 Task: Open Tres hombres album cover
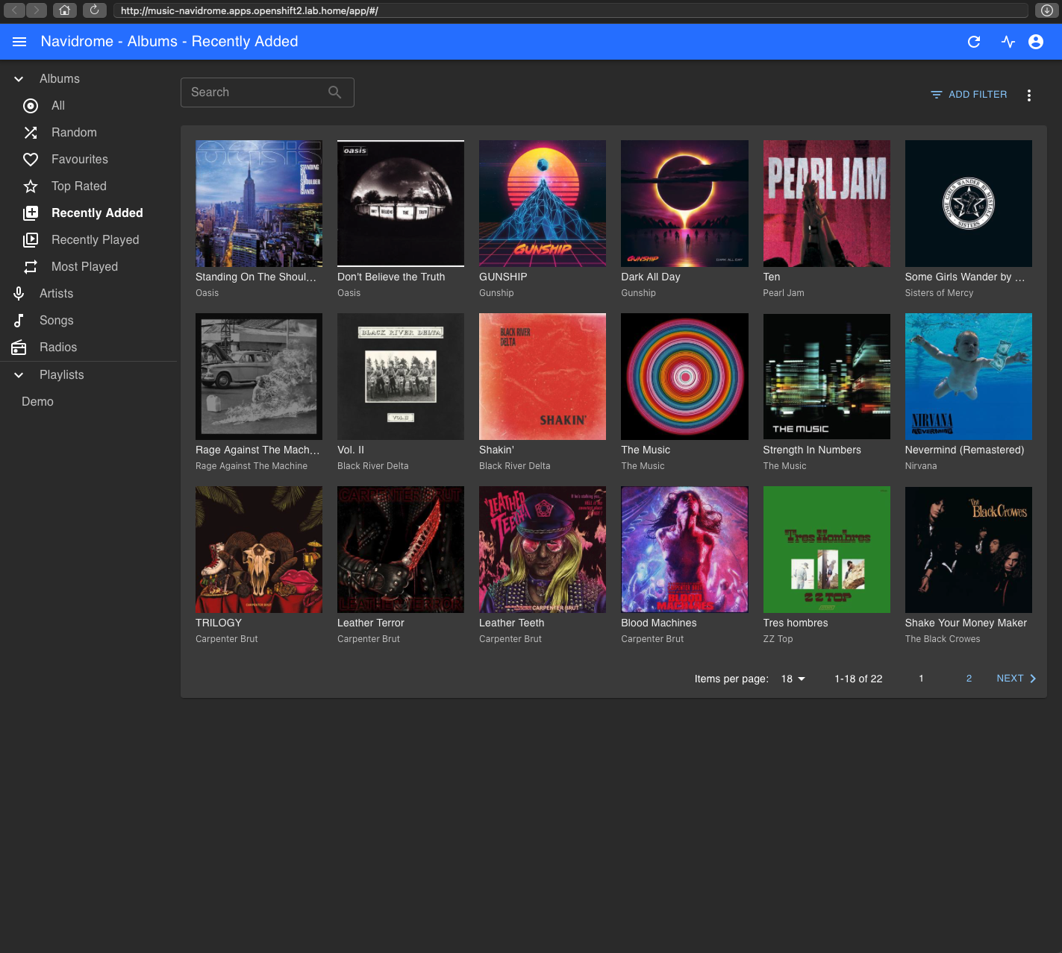(x=826, y=550)
